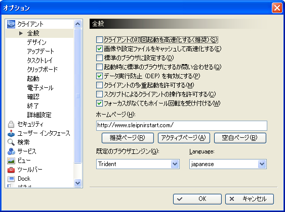Image resolution: width=285 pixels, height=212 pixels.
Task: Select ビュー category label
Action: [x=24, y=161]
